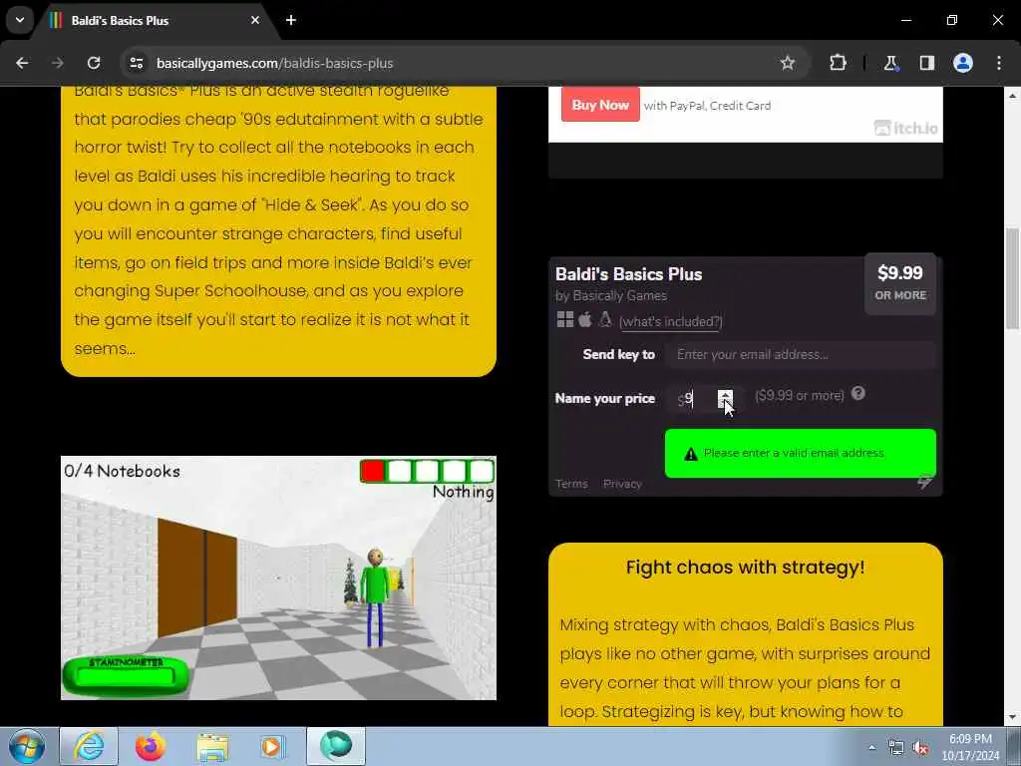Click the scrollbar down arrow
1021x766 pixels.
pos(1012,717)
